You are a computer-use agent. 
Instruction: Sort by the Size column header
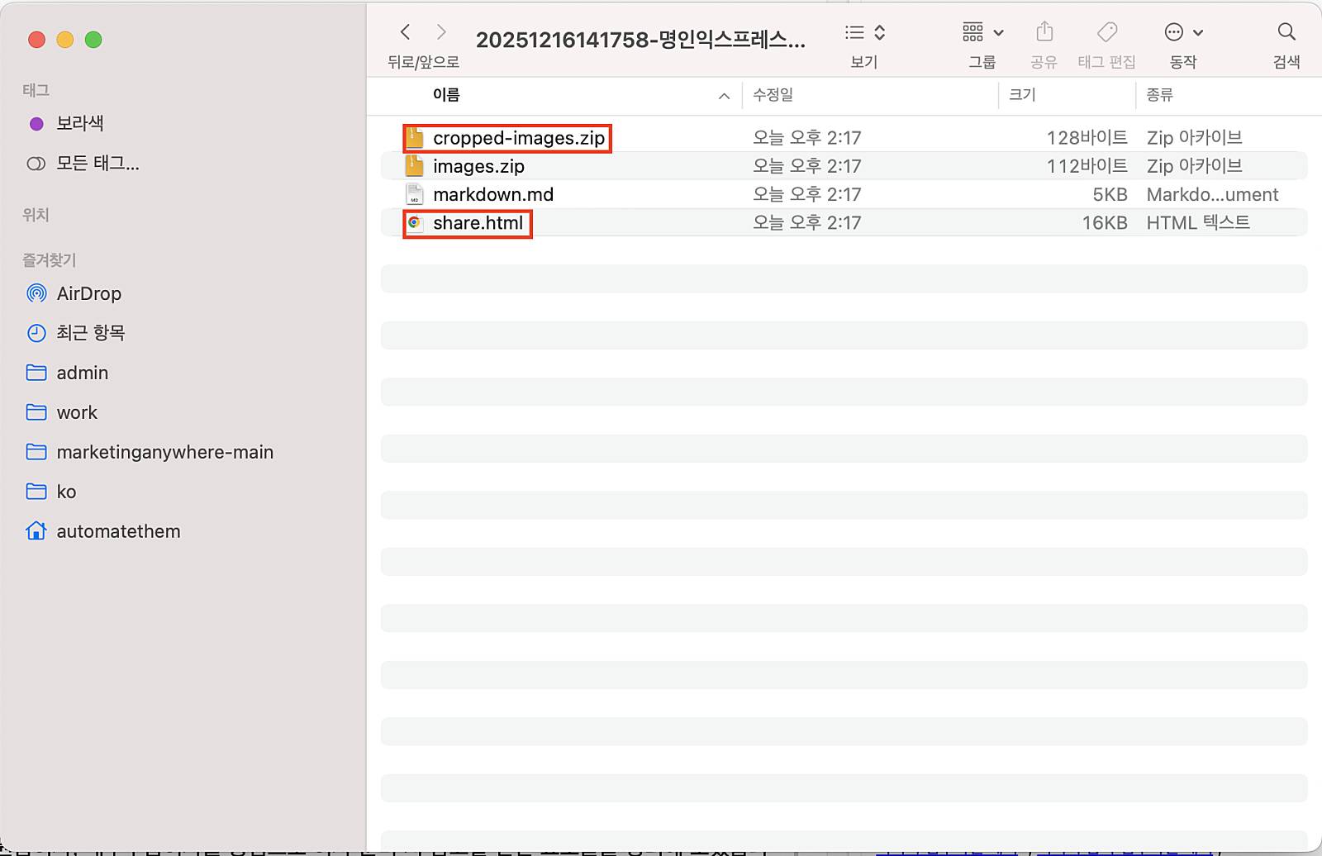coord(1022,95)
